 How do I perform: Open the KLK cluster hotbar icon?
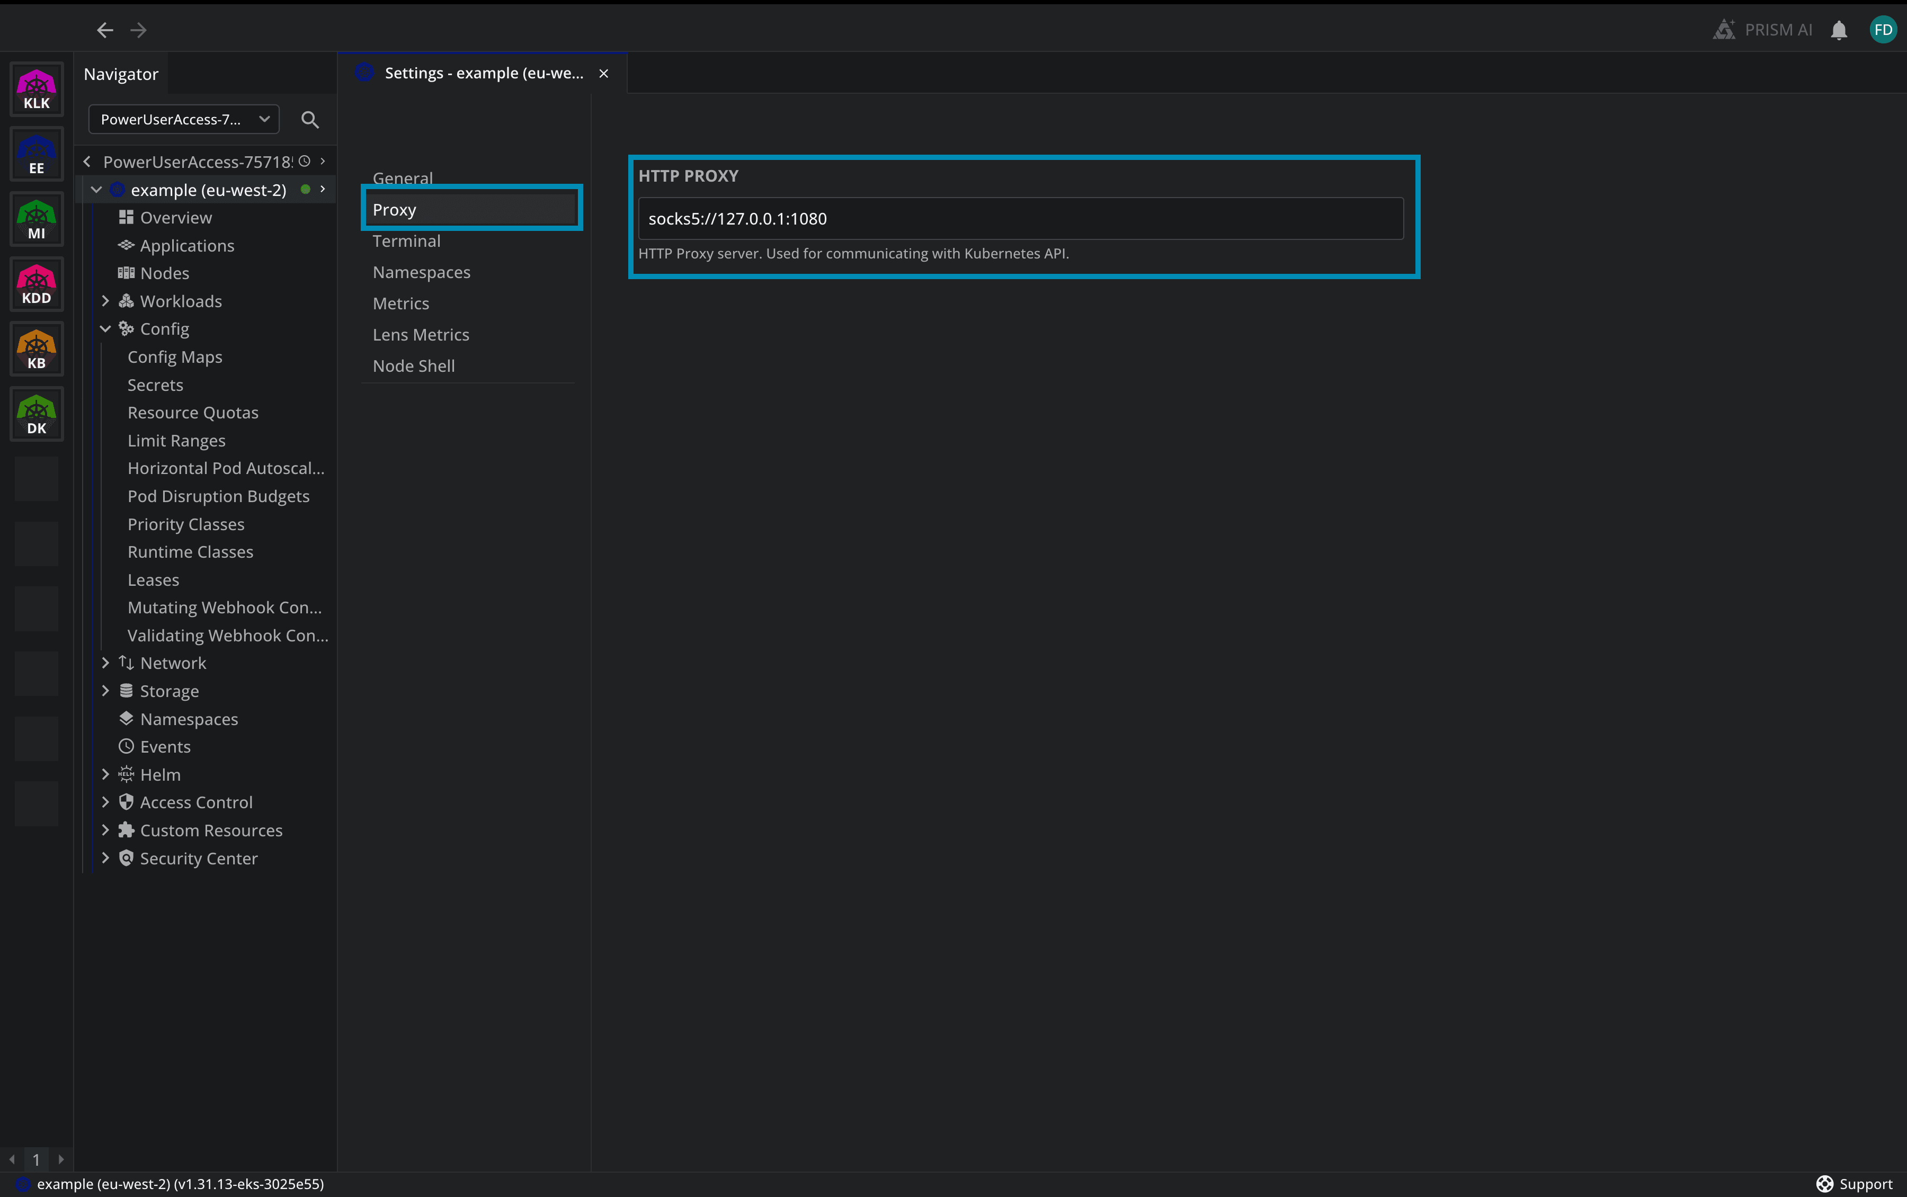click(37, 90)
